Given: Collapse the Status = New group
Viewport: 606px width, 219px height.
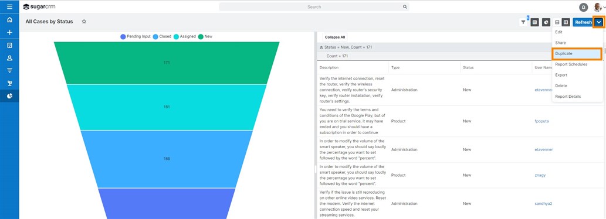Looking at the screenshot, I should [x=321, y=47].
